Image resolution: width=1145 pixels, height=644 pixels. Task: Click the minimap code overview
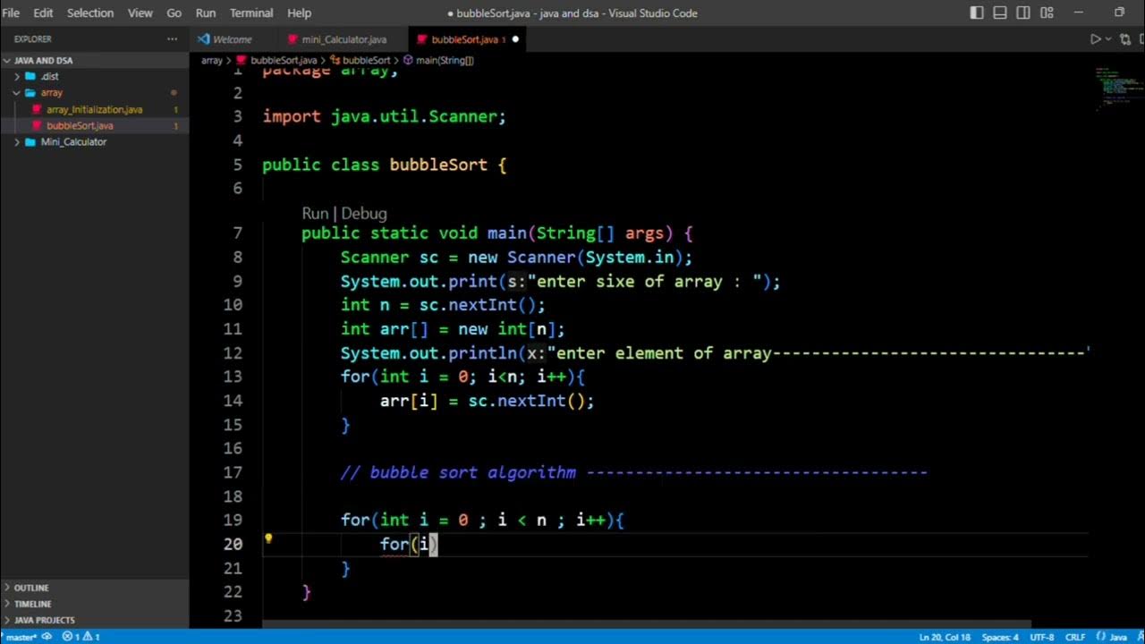point(1118,89)
